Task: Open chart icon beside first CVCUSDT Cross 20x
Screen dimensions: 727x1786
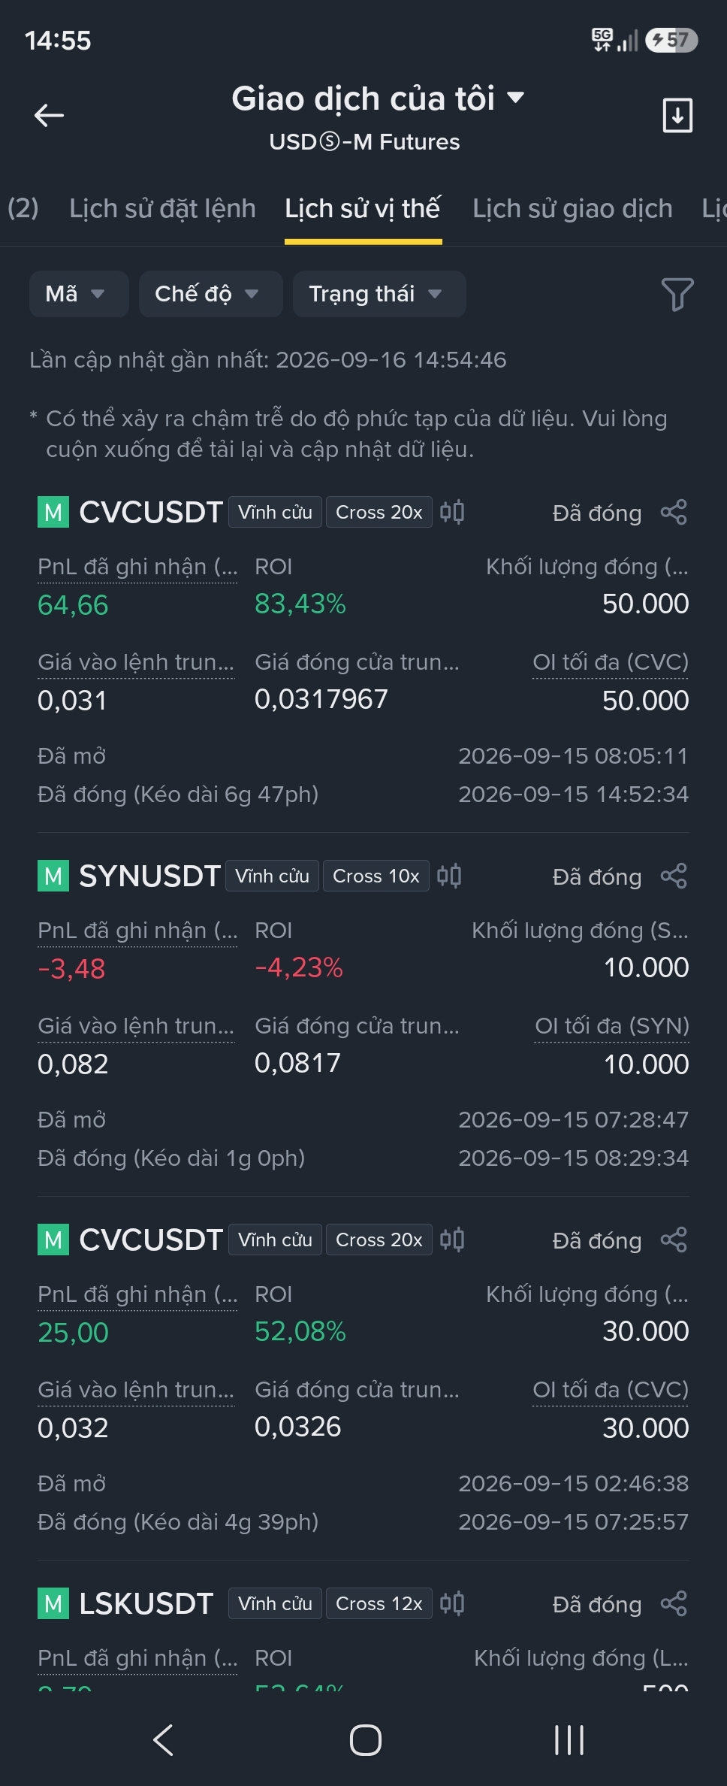Action: click(x=452, y=512)
